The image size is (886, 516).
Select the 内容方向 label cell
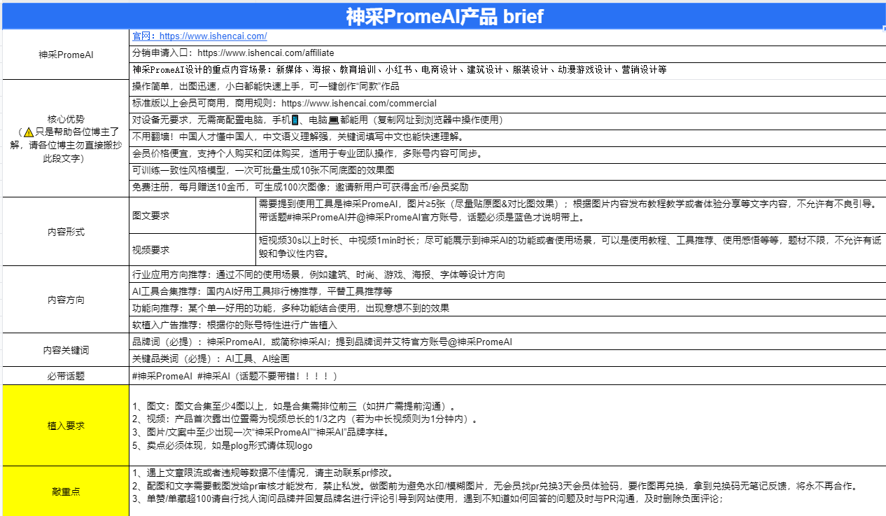coord(66,300)
